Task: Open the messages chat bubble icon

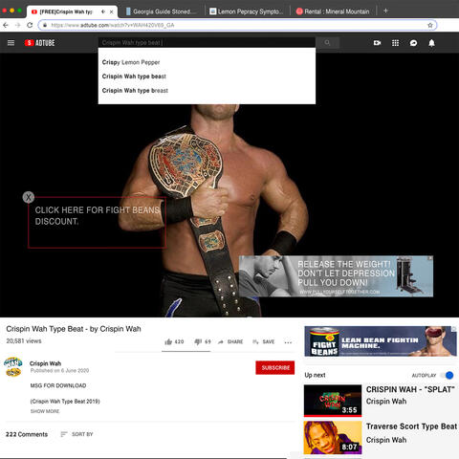Action: point(413,43)
